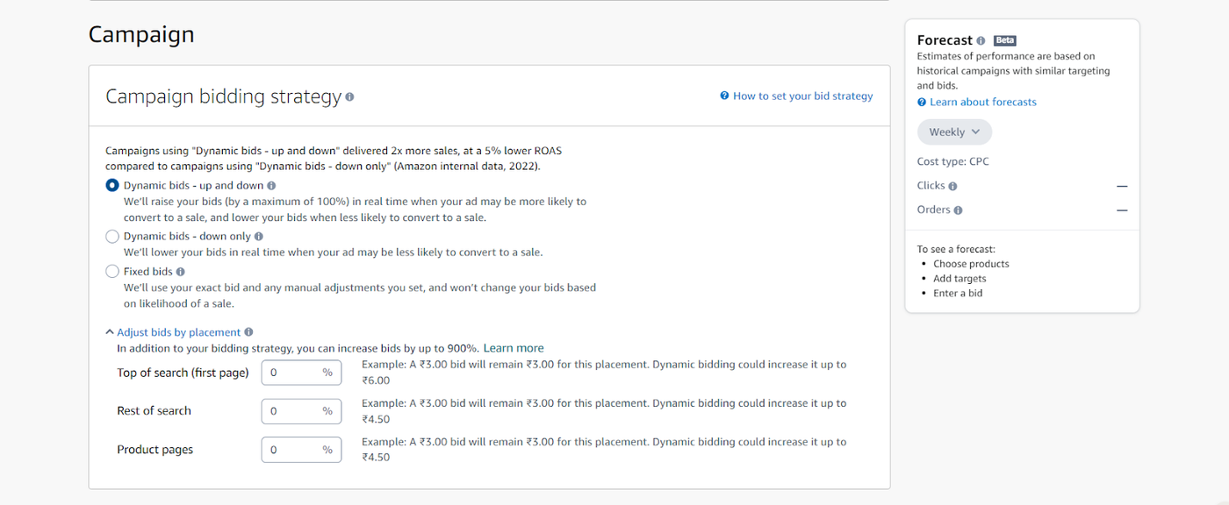Click info icon next to Dynamic bids - up and down
The image size is (1229, 505).
pos(271,186)
